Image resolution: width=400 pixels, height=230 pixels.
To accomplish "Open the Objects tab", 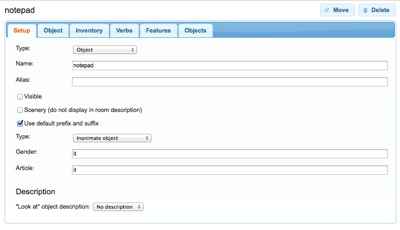I will [195, 31].
